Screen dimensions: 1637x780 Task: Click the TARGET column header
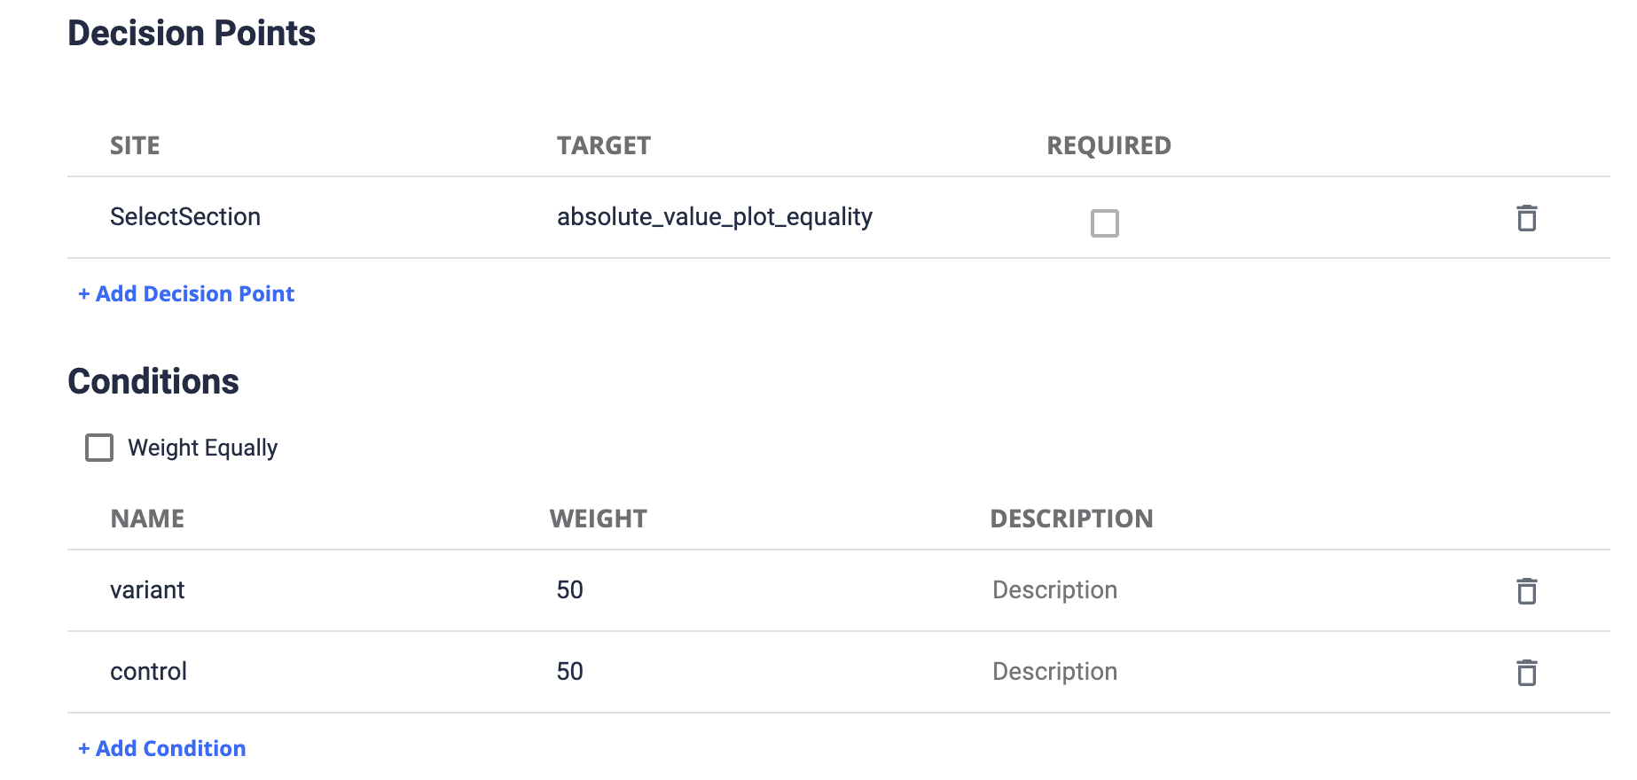[604, 145]
